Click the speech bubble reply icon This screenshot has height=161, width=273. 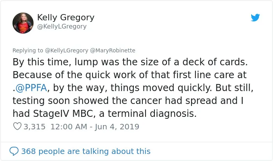[14, 151]
